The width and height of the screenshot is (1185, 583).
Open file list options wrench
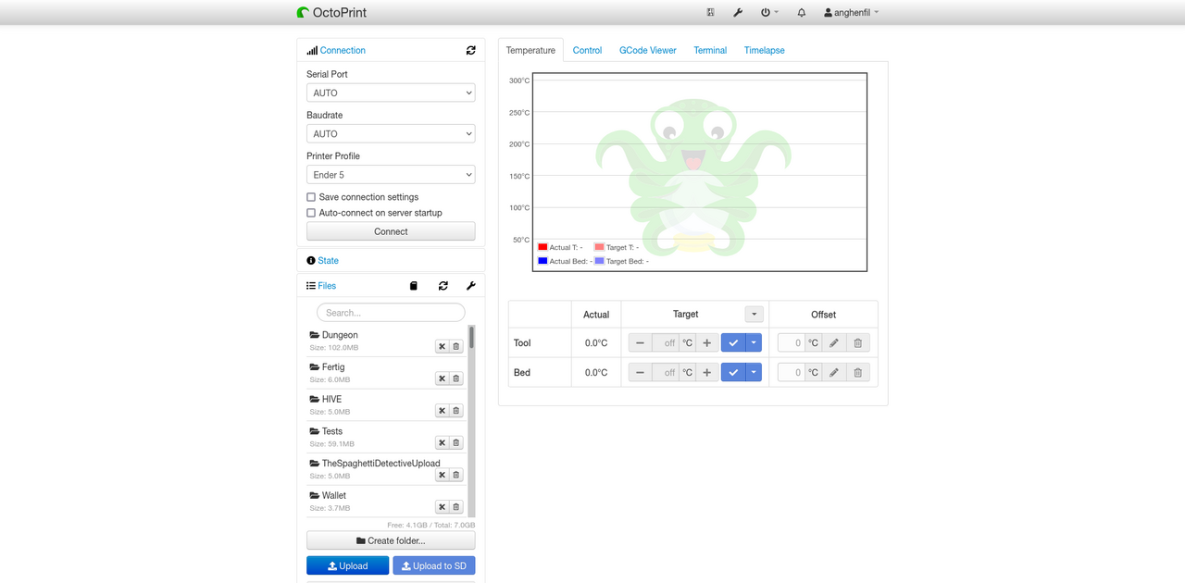click(470, 286)
